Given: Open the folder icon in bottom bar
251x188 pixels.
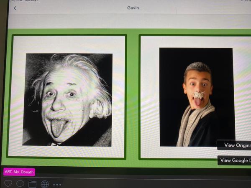Looking at the screenshot, I should point(33,184).
